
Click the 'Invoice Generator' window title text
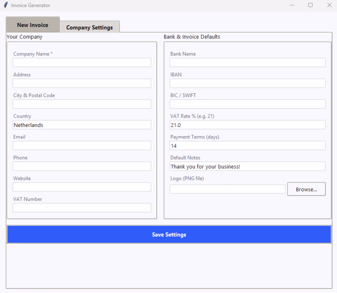(x=31, y=5)
